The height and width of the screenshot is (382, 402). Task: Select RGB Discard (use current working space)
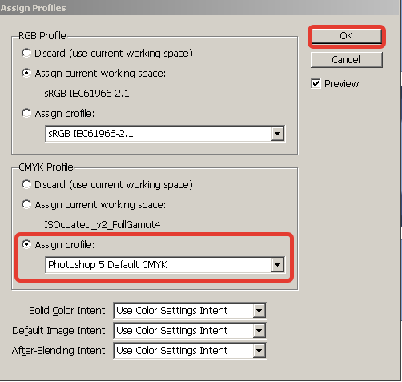[26, 53]
